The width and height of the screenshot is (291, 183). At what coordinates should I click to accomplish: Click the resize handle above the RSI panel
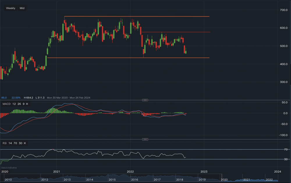pos(145,139)
